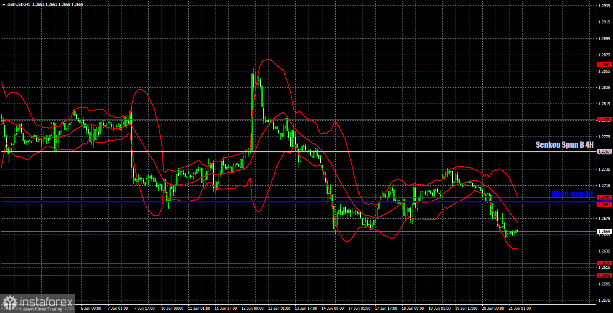Click the 1.2635 price axis label
Image resolution: width=613 pixels, height=313 pixels.
[604, 251]
